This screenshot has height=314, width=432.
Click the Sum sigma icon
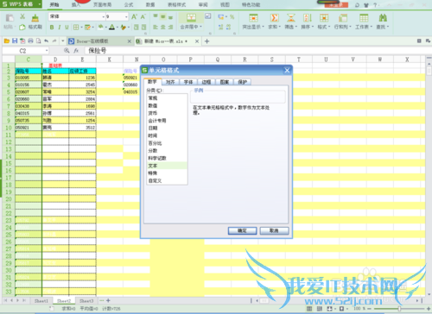(274, 18)
